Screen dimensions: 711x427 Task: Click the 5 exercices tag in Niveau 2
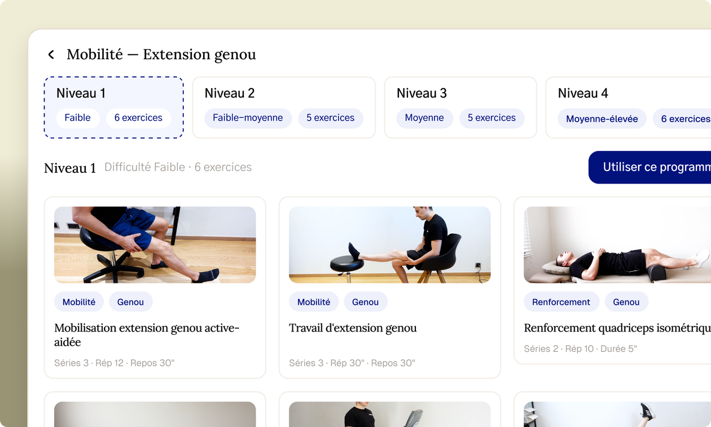tap(331, 118)
